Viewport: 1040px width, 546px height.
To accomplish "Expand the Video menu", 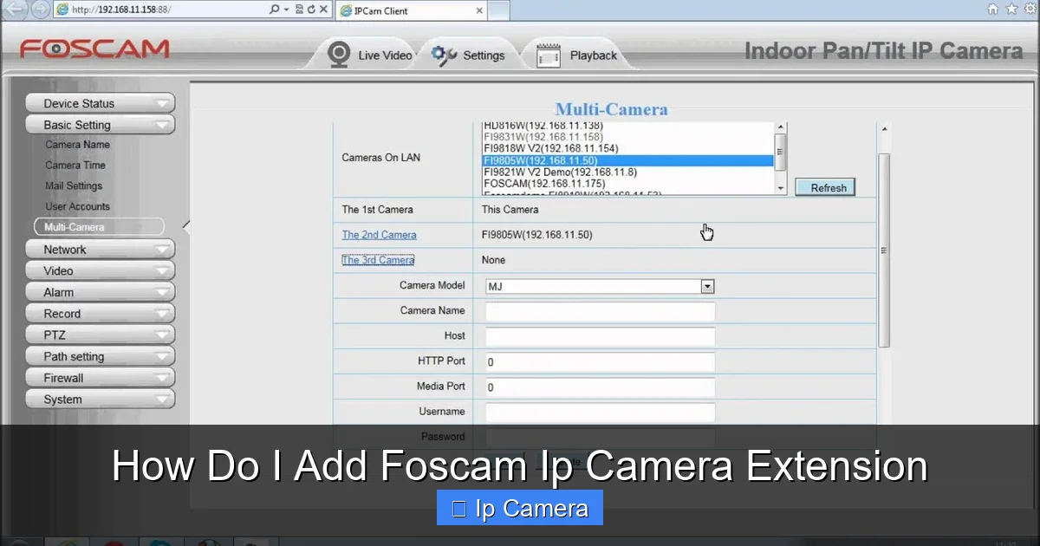I will [x=100, y=271].
